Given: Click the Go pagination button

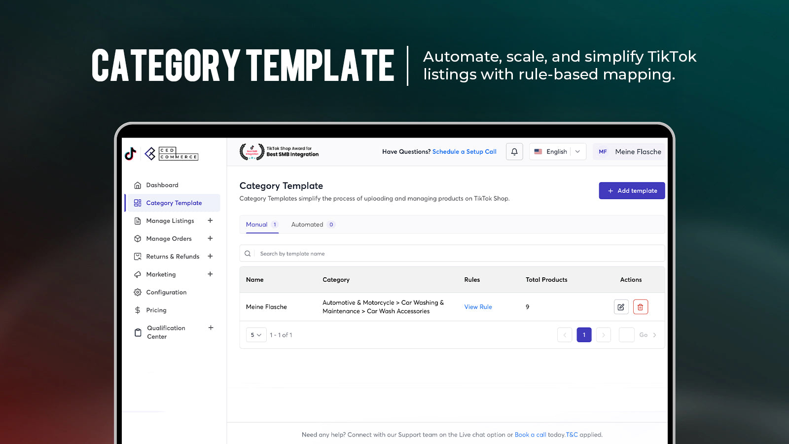Looking at the screenshot, I should [647, 335].
